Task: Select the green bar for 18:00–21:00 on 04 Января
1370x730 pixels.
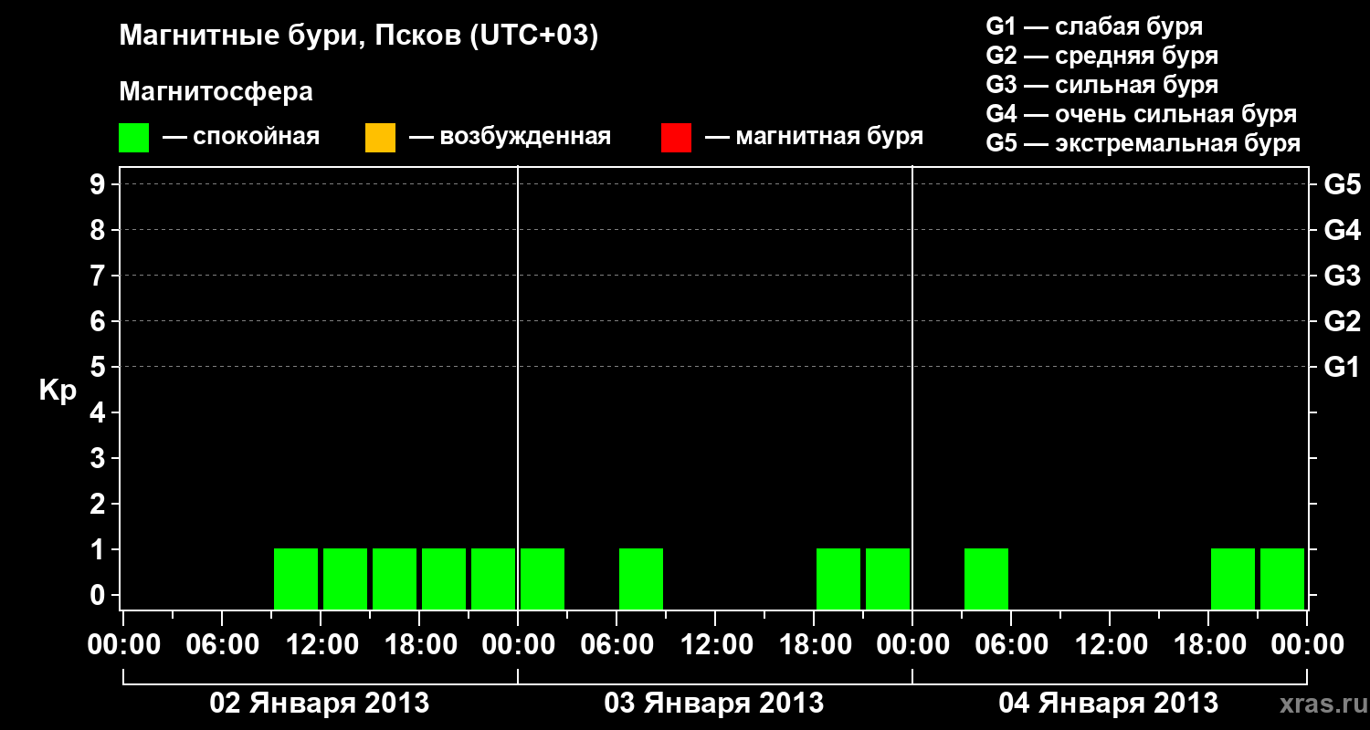Action: pyautogui.click(x=1233, y=579)
